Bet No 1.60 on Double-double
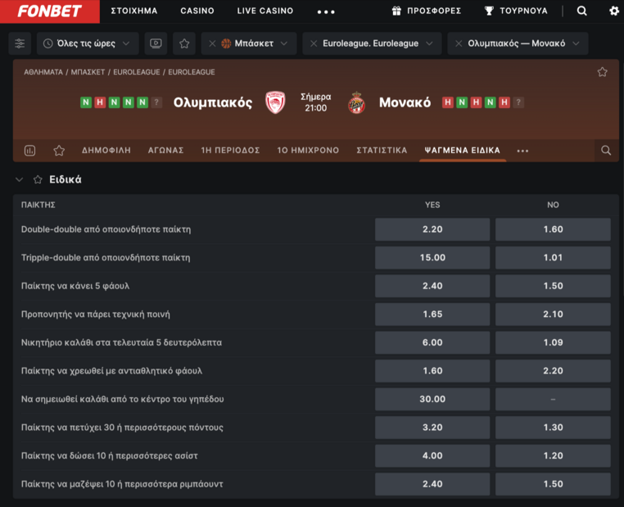 pyautogui.click(x=553, y=229)
